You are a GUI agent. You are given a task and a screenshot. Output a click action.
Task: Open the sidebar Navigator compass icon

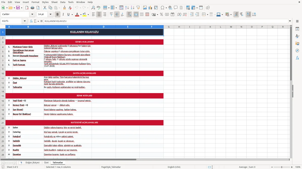(297, 51)
